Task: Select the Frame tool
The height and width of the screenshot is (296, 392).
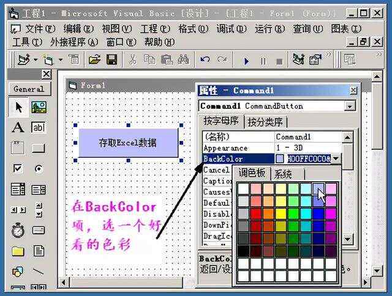Action: [x=18, y=148]
